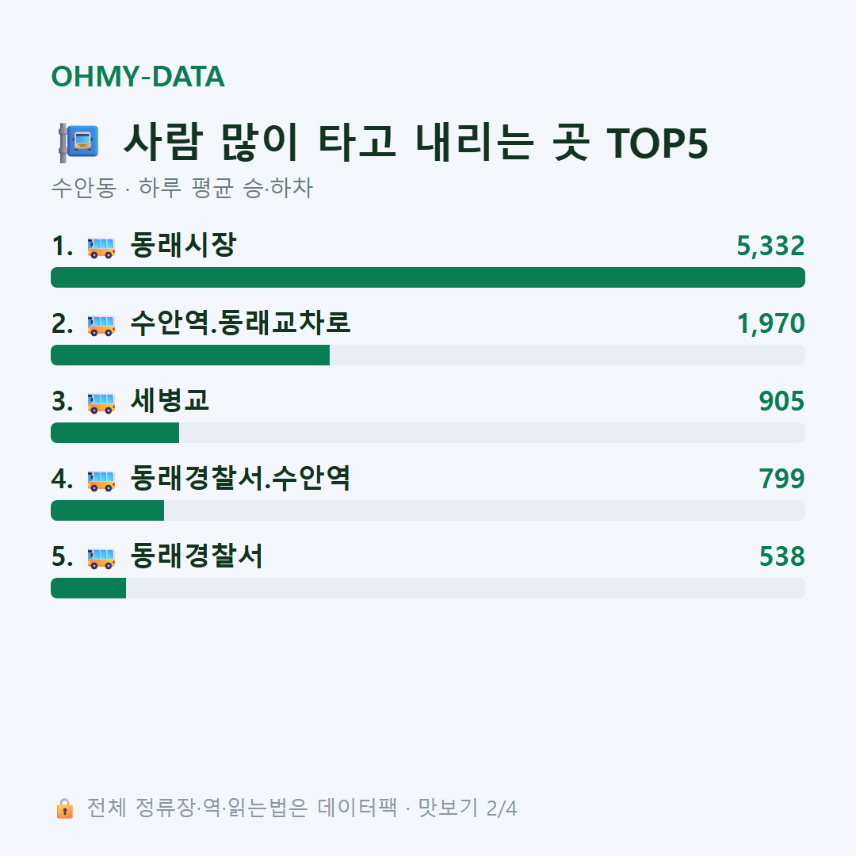Image resolution: width=856 pixels, height=856 pixels.
Task: Select the 세병교 station name
Action: 170,400
